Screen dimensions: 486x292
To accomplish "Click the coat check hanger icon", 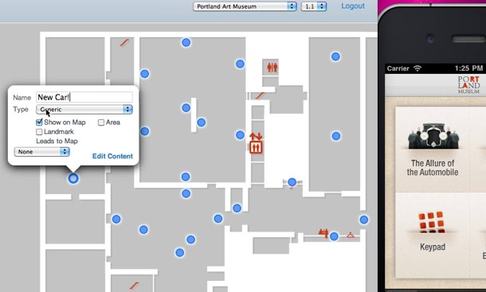I will tap(351, 236).
